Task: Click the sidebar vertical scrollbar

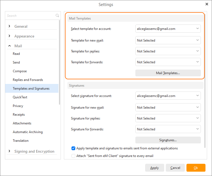Action: click(x=59, y=62)
